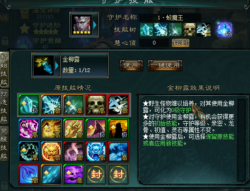Image resolution: width=250 pixels, height=191 pixels.
Task: Switch to the 初始技能 tab
Action: point(4,70)
